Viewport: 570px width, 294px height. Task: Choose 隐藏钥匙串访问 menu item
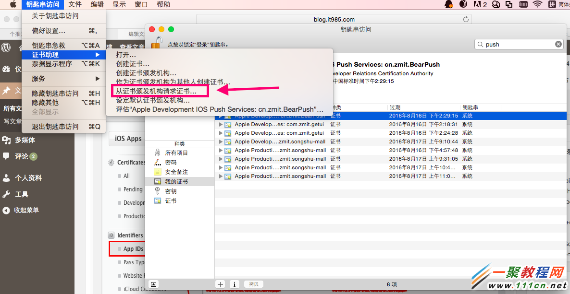click(63, 93)
